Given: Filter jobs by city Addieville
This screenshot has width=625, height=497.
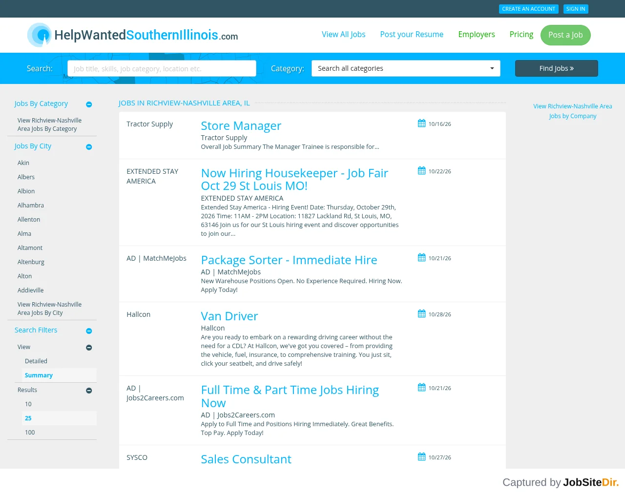Looking at the screenshot, I should coord(31,290).
